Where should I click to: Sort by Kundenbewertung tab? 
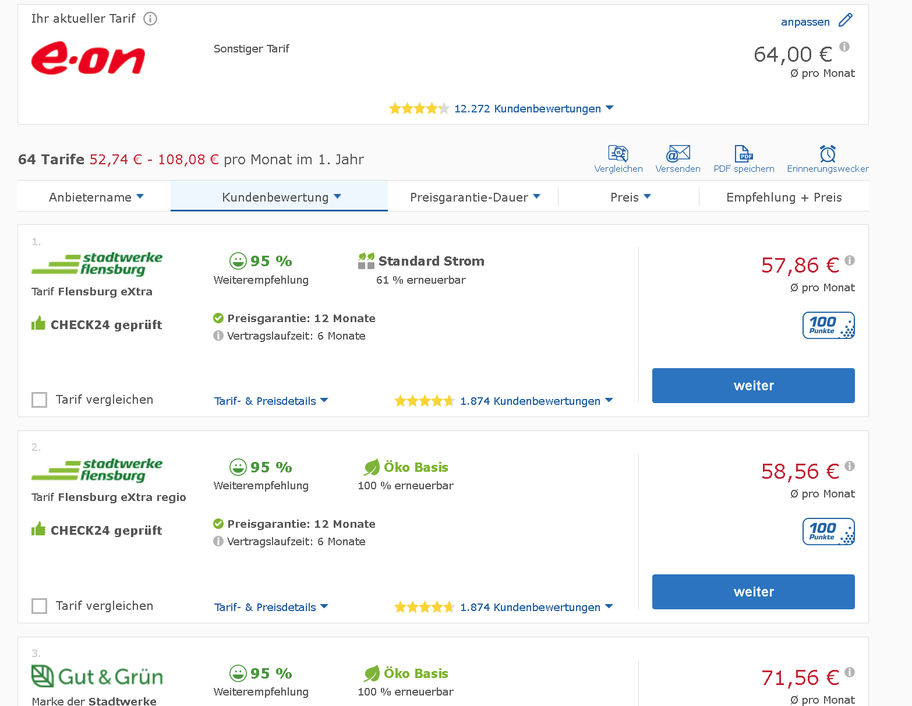[x=279, y=197]
